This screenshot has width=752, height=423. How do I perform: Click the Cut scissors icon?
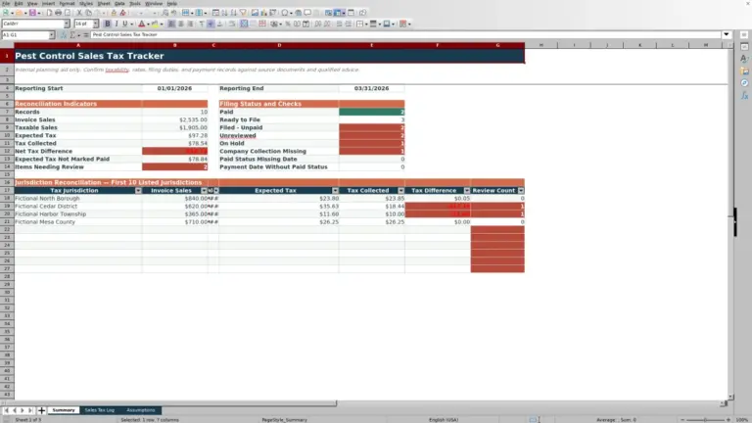(x=79, y=13)
